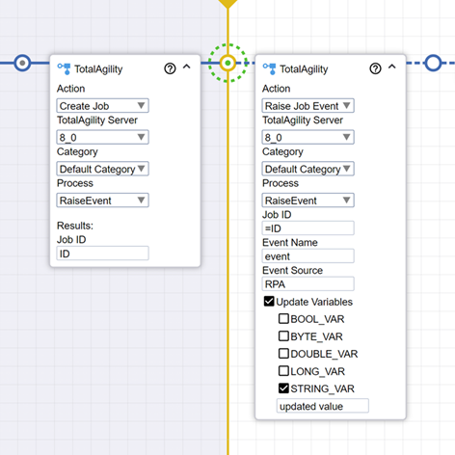Uncheck the STRING_VAR checkbox
The height and width of the screenshot is (455, 455).
click(283, 388)
